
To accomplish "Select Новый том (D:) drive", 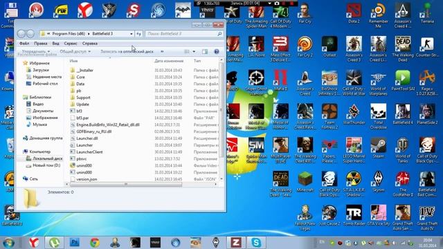I will pos(46,165).
